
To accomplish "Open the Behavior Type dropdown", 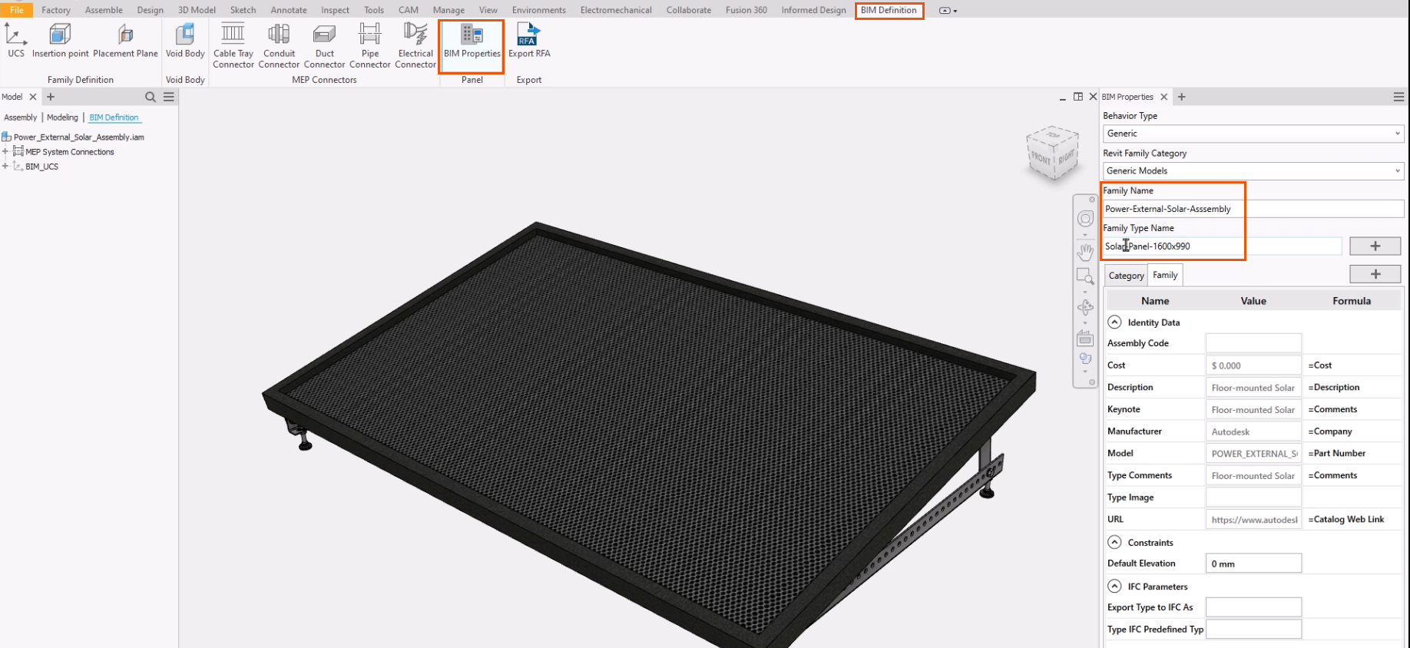I will point(1253,134).
